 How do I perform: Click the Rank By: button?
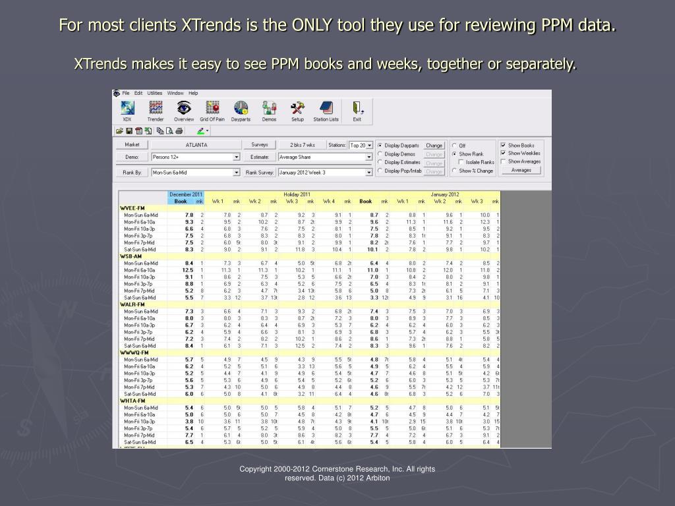click(132, 173)
